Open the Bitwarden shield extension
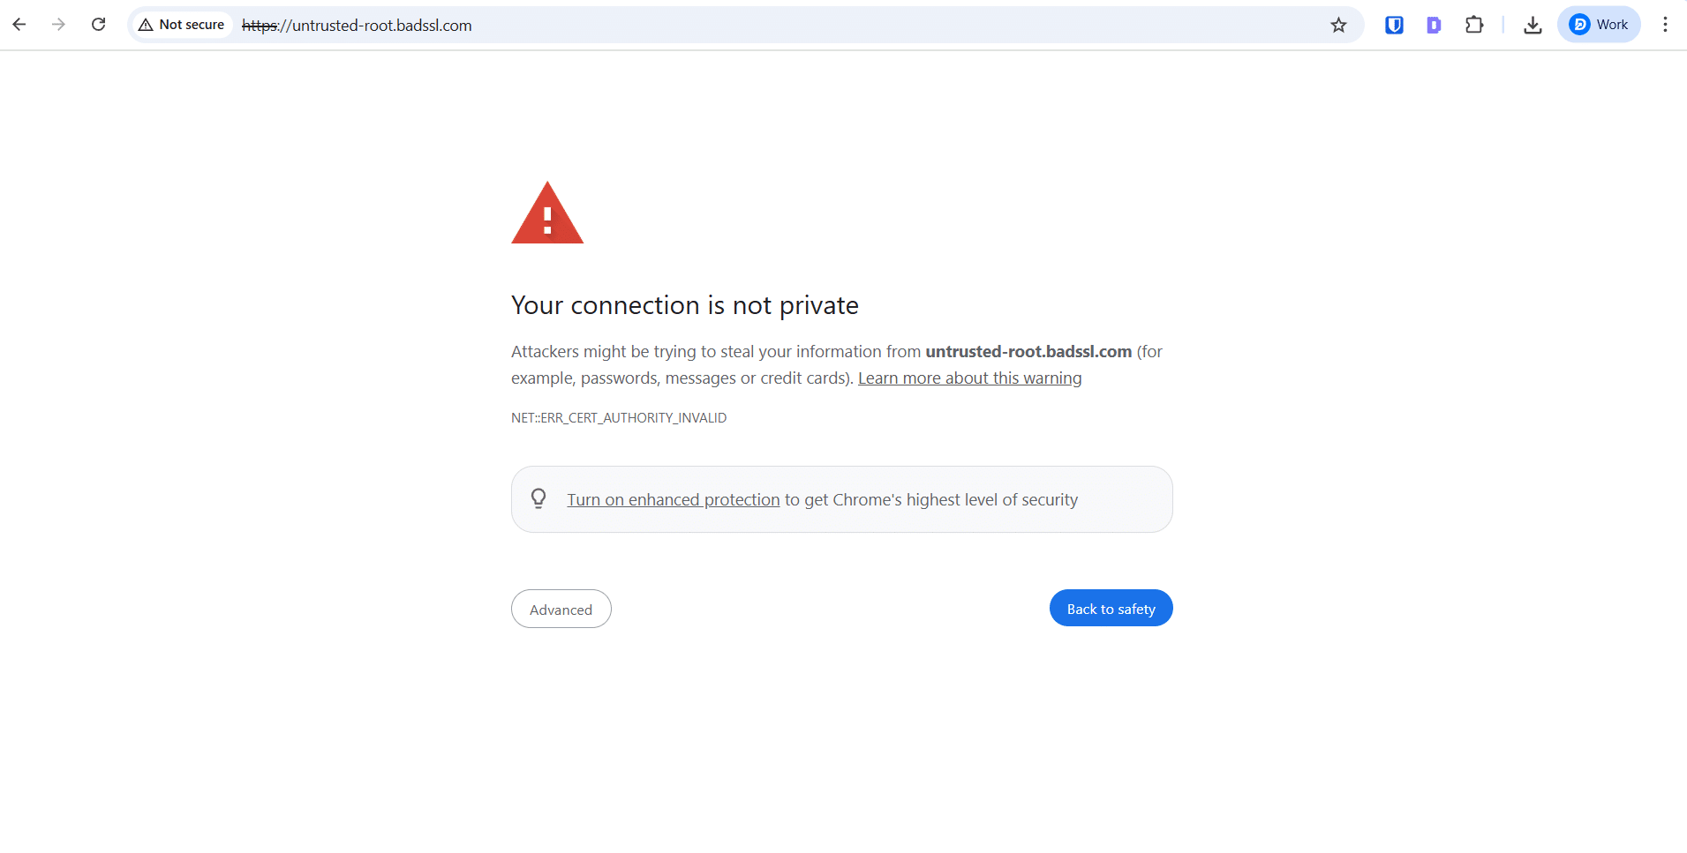 click(x=1394, y=25)
